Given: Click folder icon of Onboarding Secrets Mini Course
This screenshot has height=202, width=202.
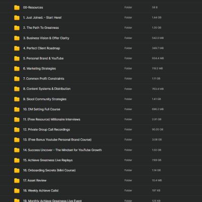Looking at the screenshot, I should (x=17, y=171).
